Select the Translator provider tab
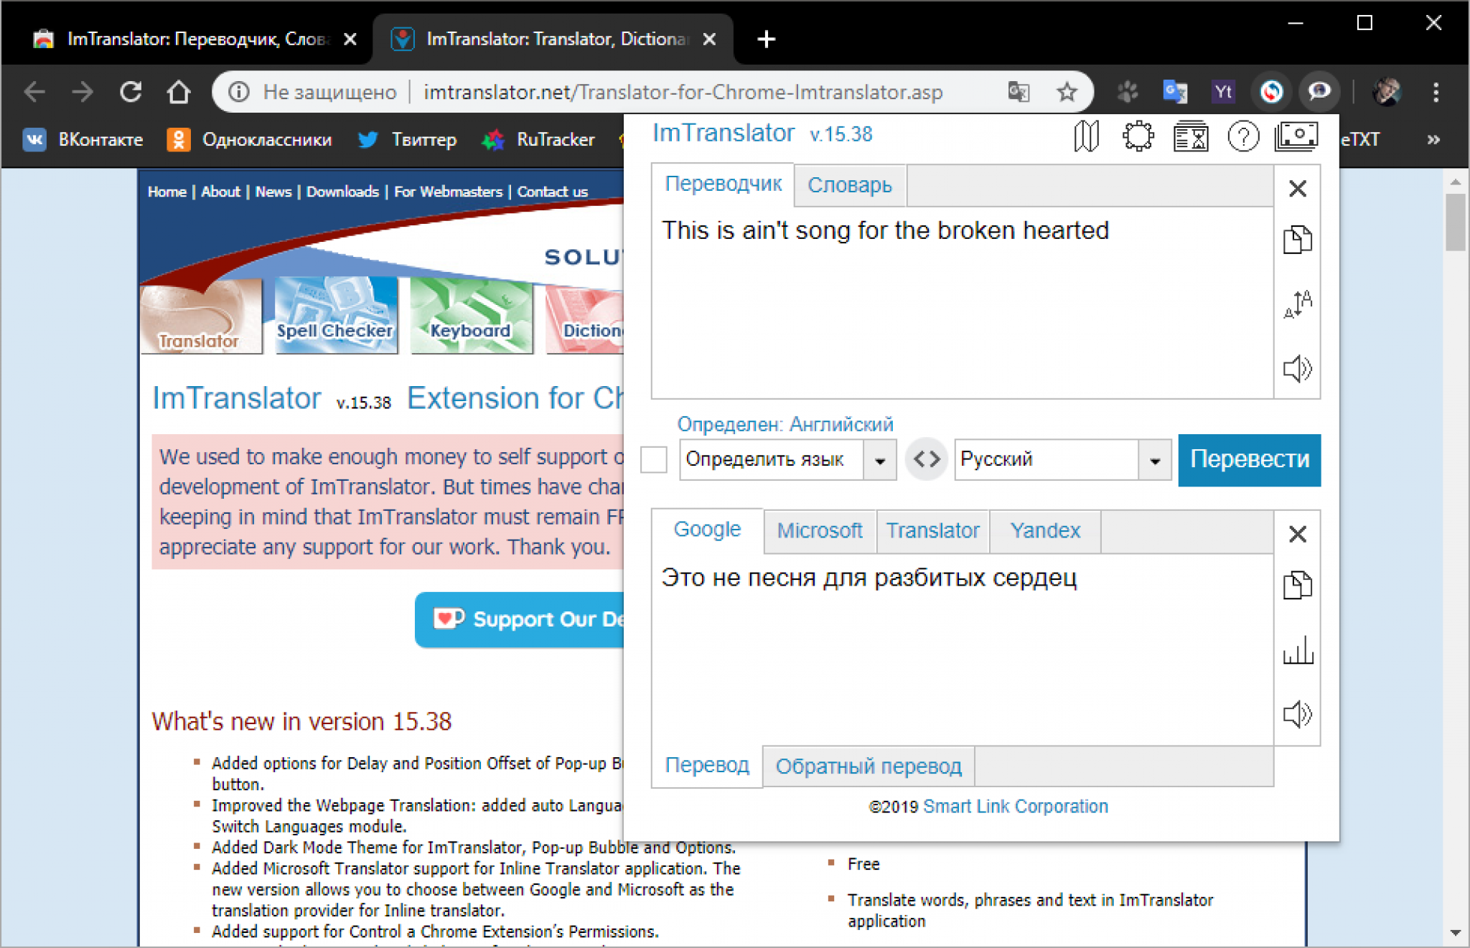The width and height of the screenshot is (1470, 948). 932,531
